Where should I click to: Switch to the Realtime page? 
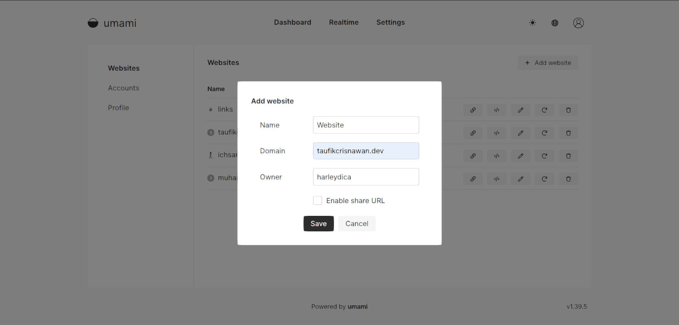pos(344,22)
